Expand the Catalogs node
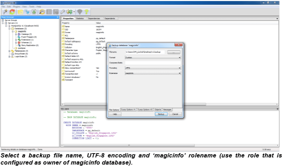Screen dimensions: 283x166 click(x=16, y=34)
